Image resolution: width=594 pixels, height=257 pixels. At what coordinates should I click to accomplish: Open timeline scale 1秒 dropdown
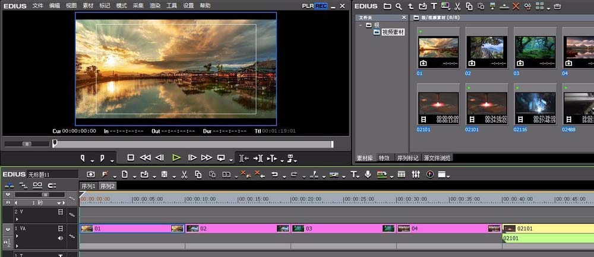[59, 203]
